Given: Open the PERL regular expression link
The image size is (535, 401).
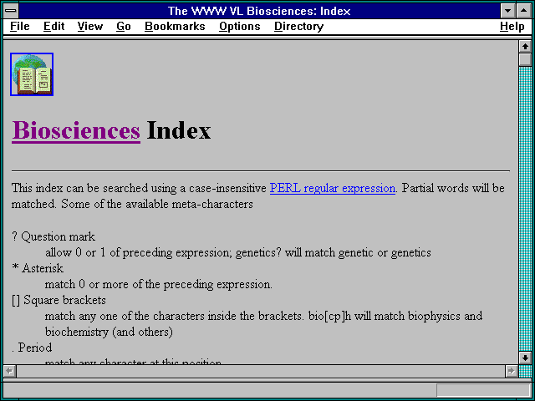Looking at the screenshot, I should pyautogui.click(x=333, y=188).
